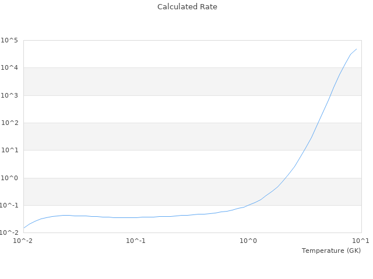Click the leftmost starting point of the blue curve
This screenshot has height=279, width=373.
click(24, 228)
